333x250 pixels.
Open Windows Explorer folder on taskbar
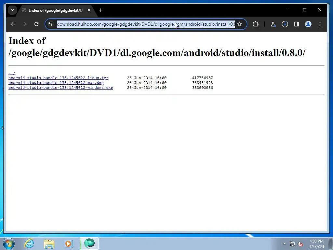[x=49, y=243]
